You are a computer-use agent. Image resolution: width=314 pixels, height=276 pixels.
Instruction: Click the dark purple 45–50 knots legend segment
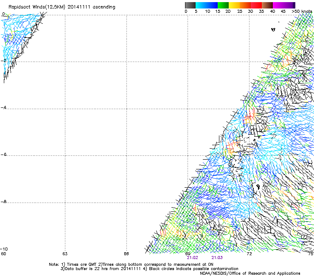pyautogui.click(x=289, y=5)
